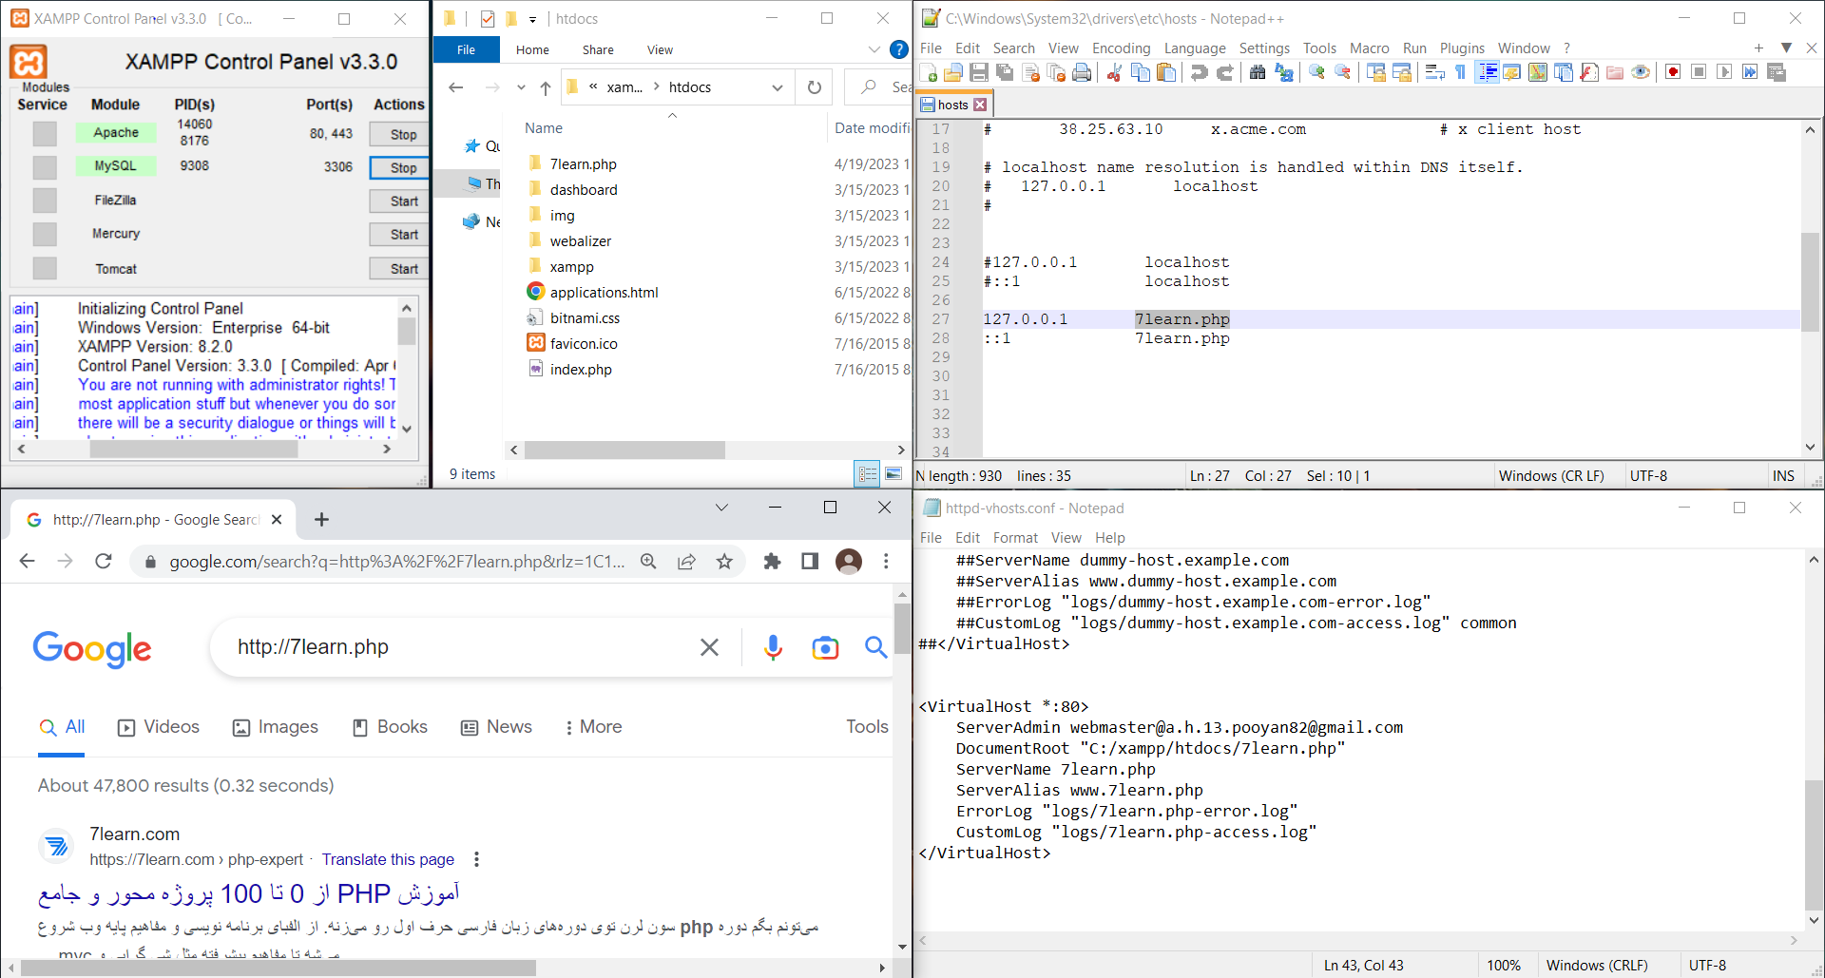Click the Translate this page link
The width and height of the screenshot is (1825, 978).
(x=388, y=859)
